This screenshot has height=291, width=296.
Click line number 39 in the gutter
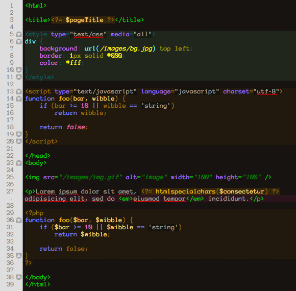tap(10, 284)
